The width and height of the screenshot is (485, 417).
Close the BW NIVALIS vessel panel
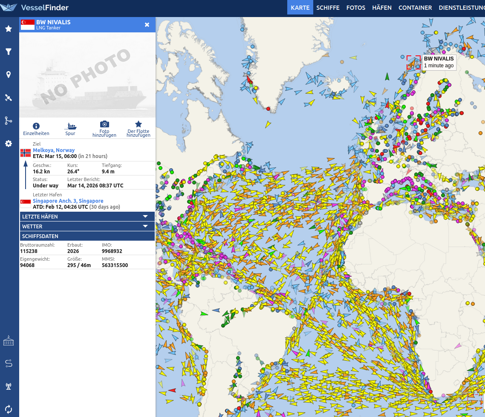pos(147,25)
